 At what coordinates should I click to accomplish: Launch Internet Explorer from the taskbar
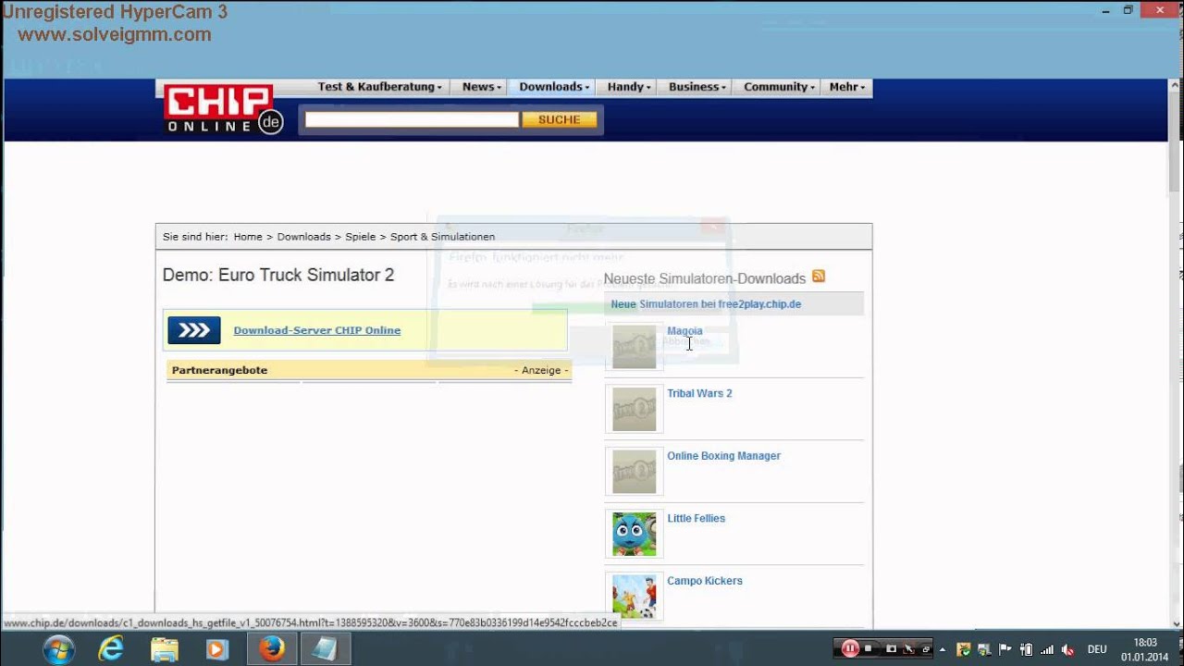[111, 649]
